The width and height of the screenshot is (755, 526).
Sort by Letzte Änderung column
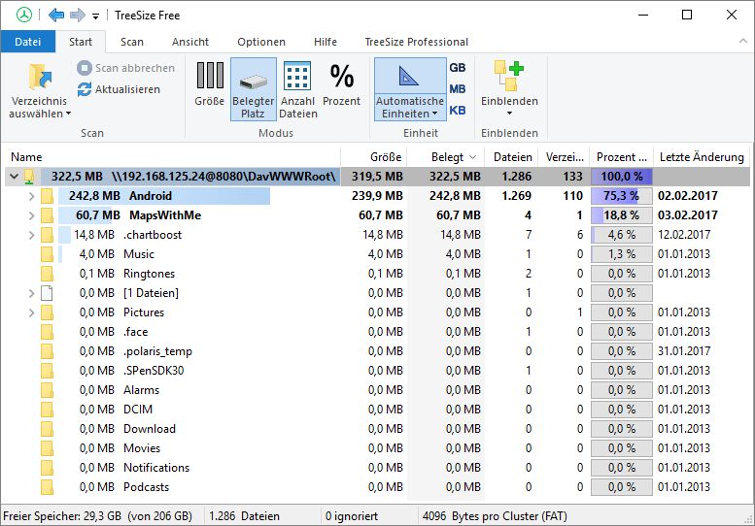[x=702, y=157]
